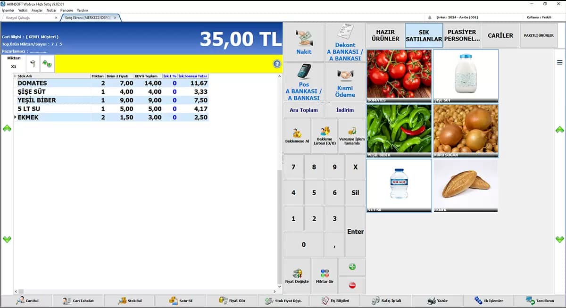Image resolution: width=566 pixels, height=308 pixels.
Task: Open Kısmi Ödeme handshake option
Action: (344, 82)
